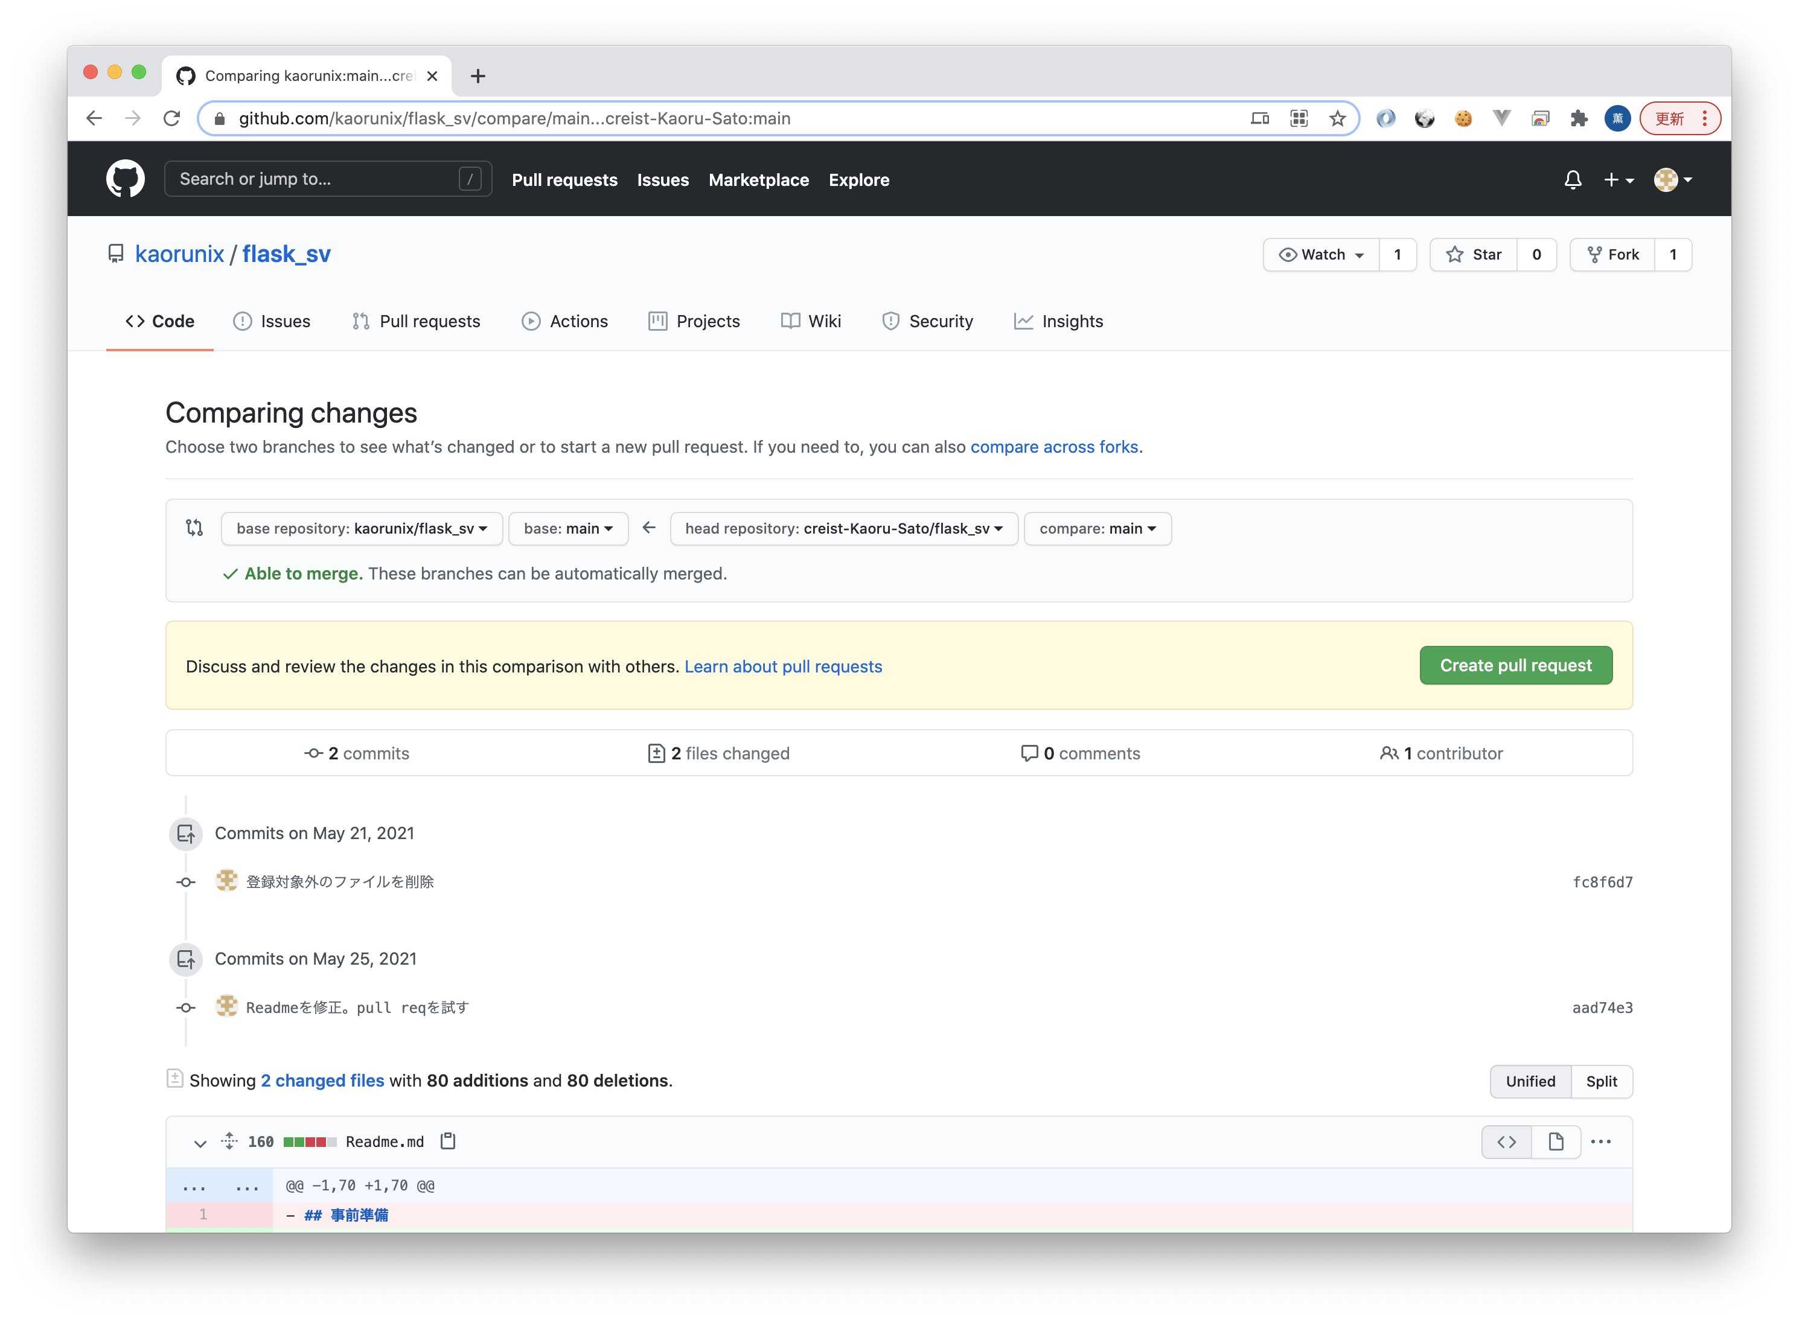
Task: Click the swap compare branches icon
Action: point(194,528)
